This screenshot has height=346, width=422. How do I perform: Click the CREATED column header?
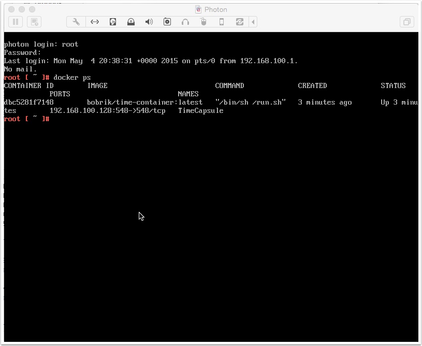coord(312,85)
